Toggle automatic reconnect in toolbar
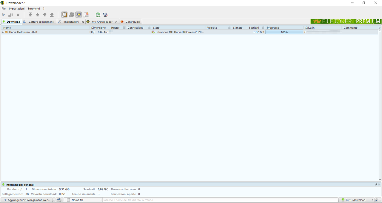This screenshot has width=382, height=203. (71, 15)
